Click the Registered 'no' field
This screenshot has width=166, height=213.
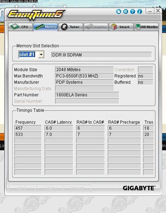[x=145, y=76]
